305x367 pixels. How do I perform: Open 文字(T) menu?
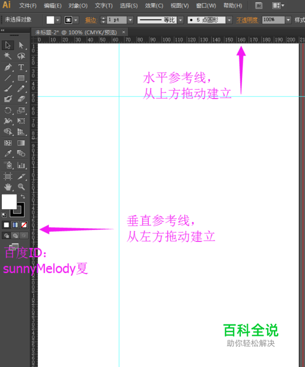104,5
